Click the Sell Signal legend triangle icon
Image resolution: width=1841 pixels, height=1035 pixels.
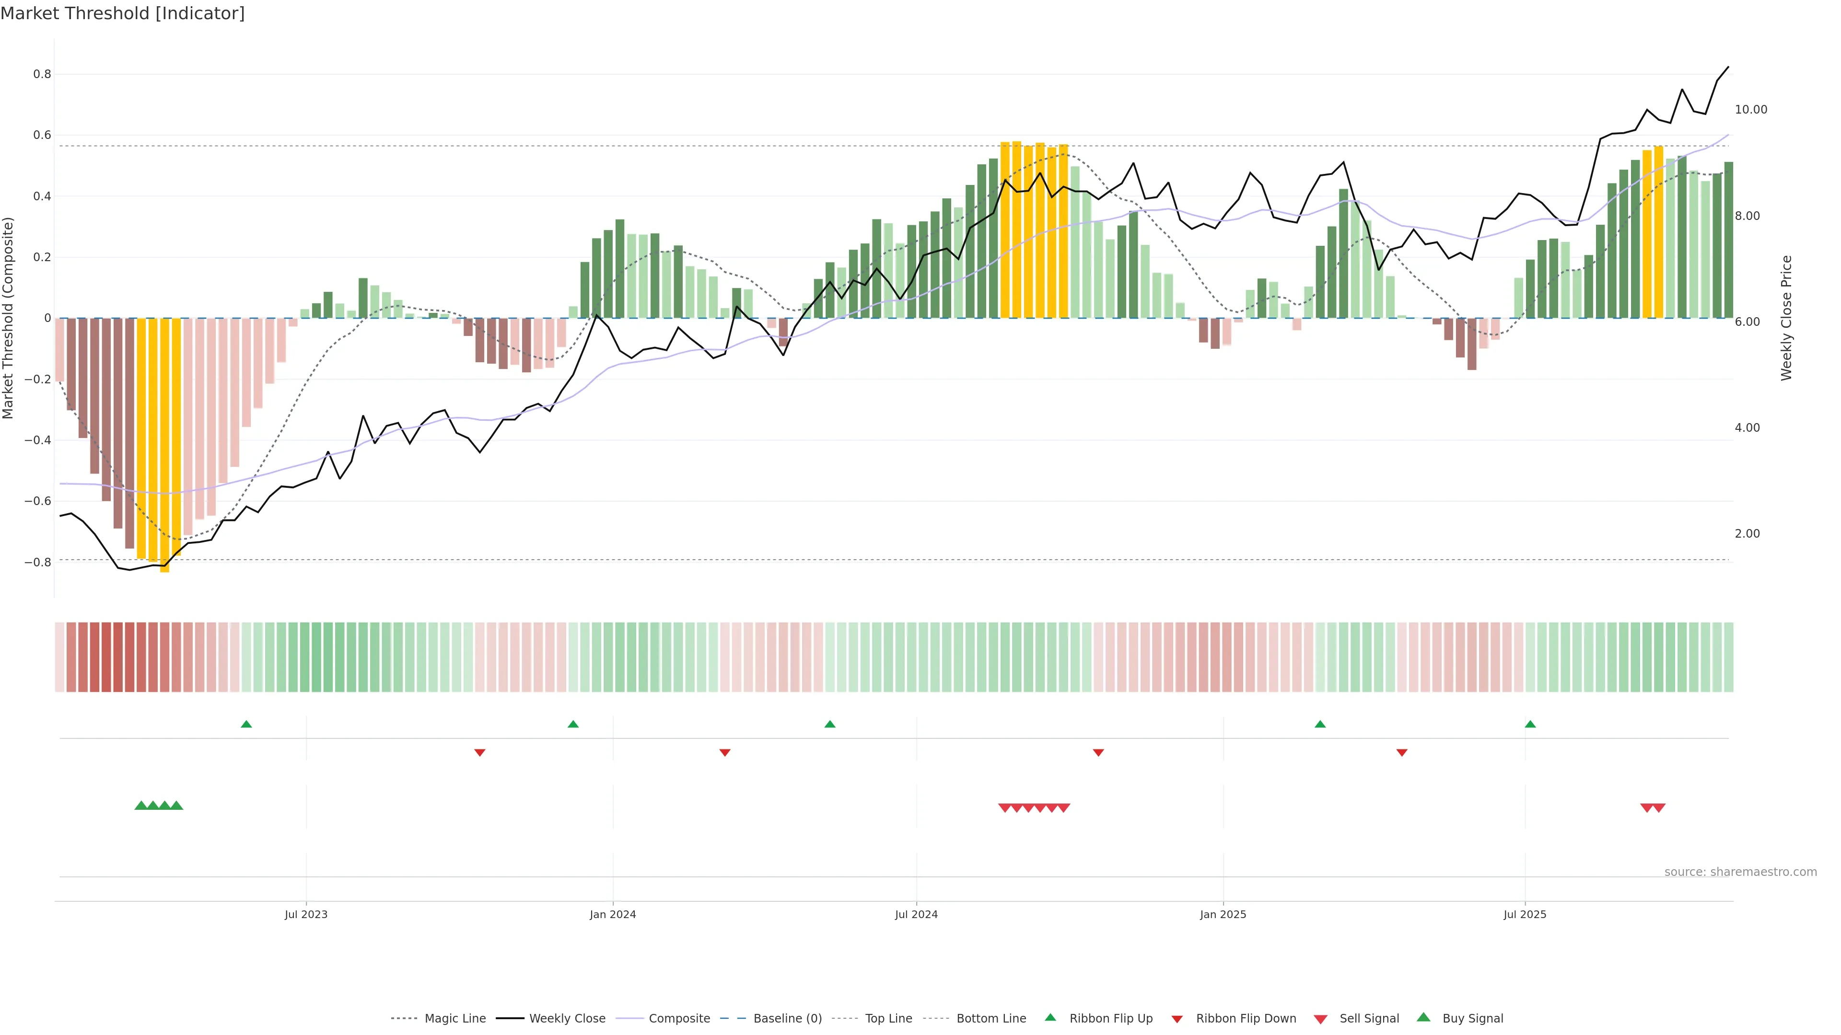(1320, 1019)
